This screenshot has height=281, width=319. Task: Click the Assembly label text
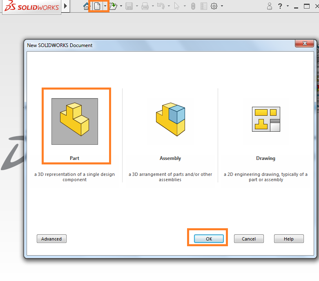[170, 158]
